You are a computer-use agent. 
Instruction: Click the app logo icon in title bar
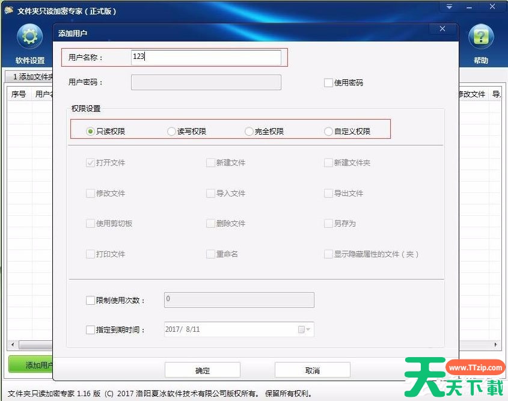click(x=9, y=10)
